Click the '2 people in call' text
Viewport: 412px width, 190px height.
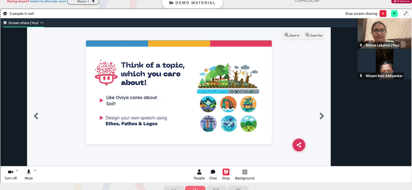pos(21,14)
